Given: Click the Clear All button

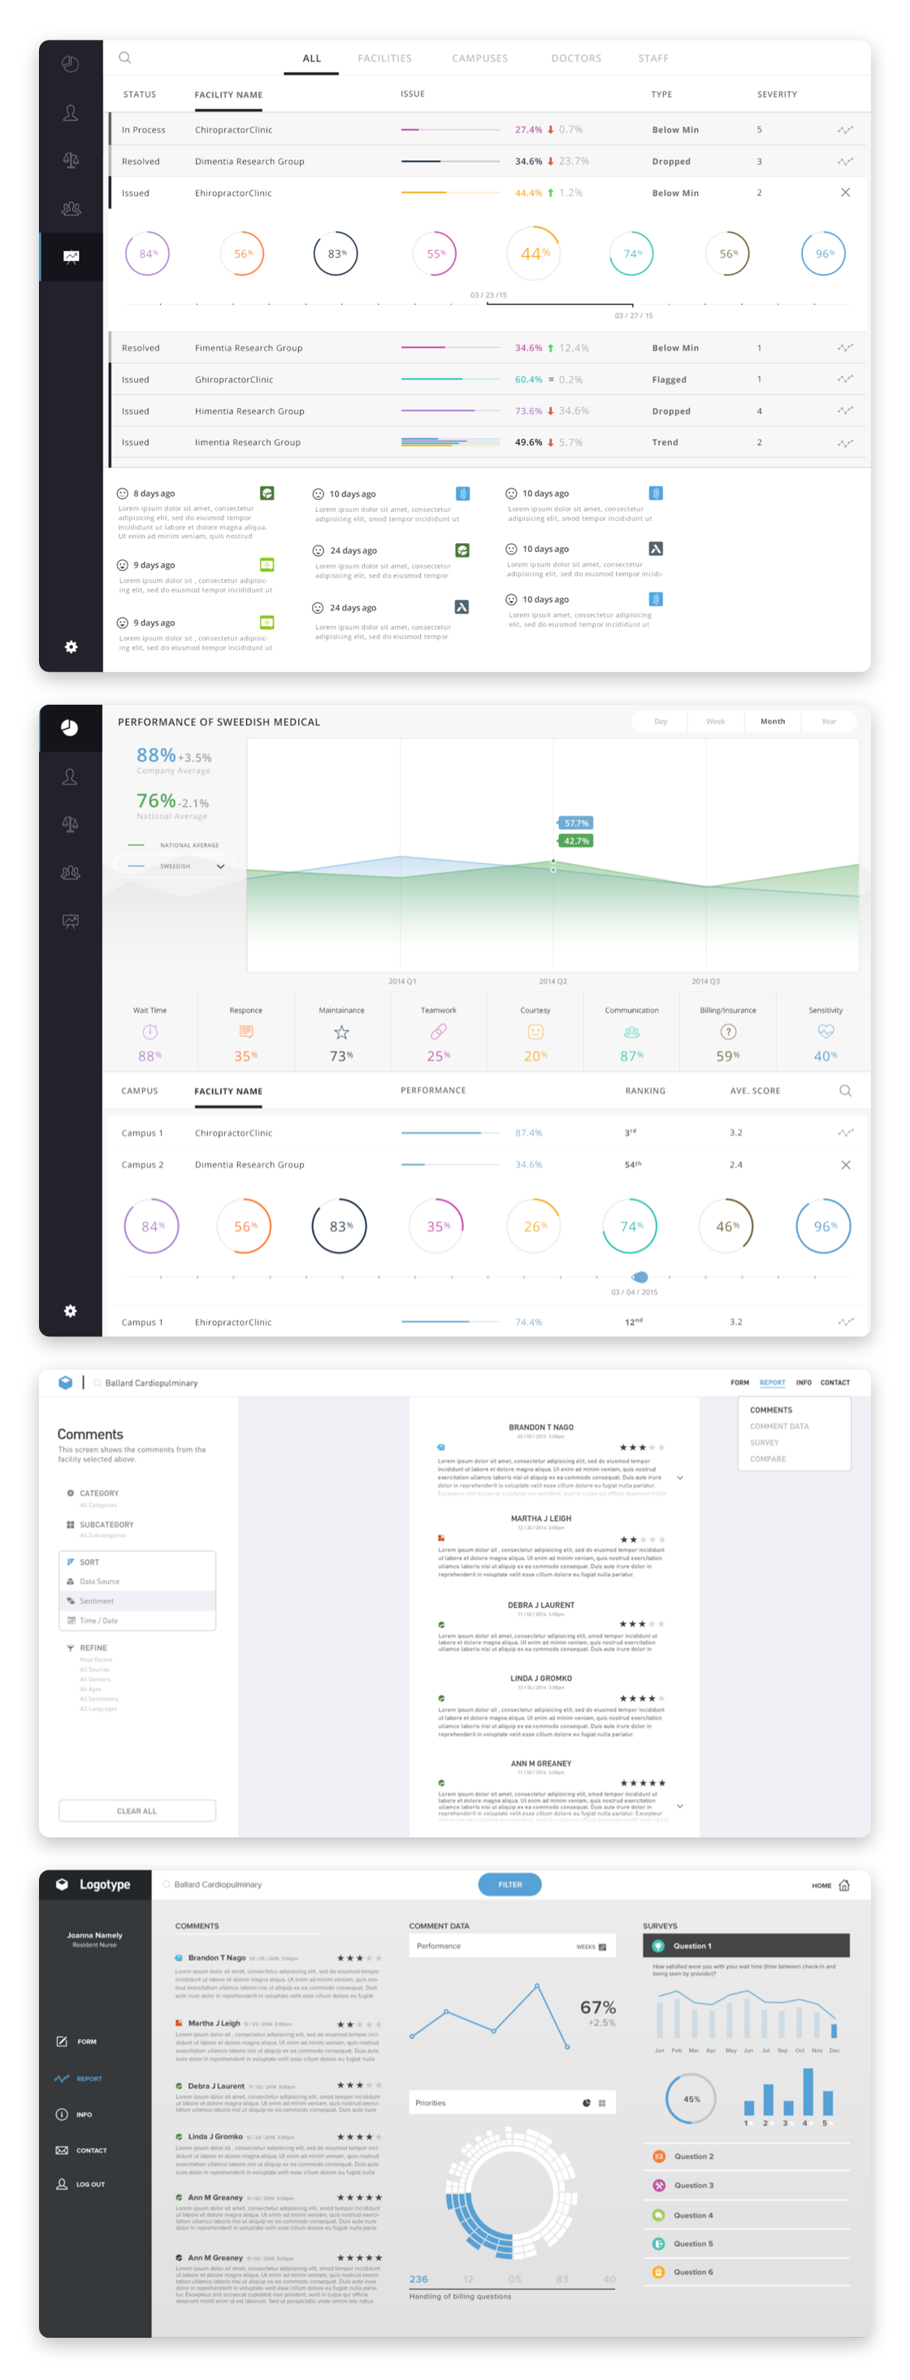Looking at the screenshot, I should (x=136, y=1811).
